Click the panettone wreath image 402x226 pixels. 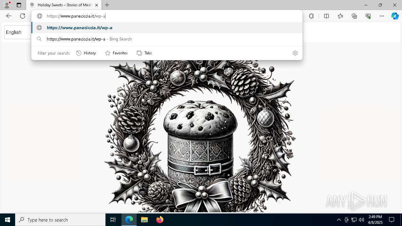(200, 136)
